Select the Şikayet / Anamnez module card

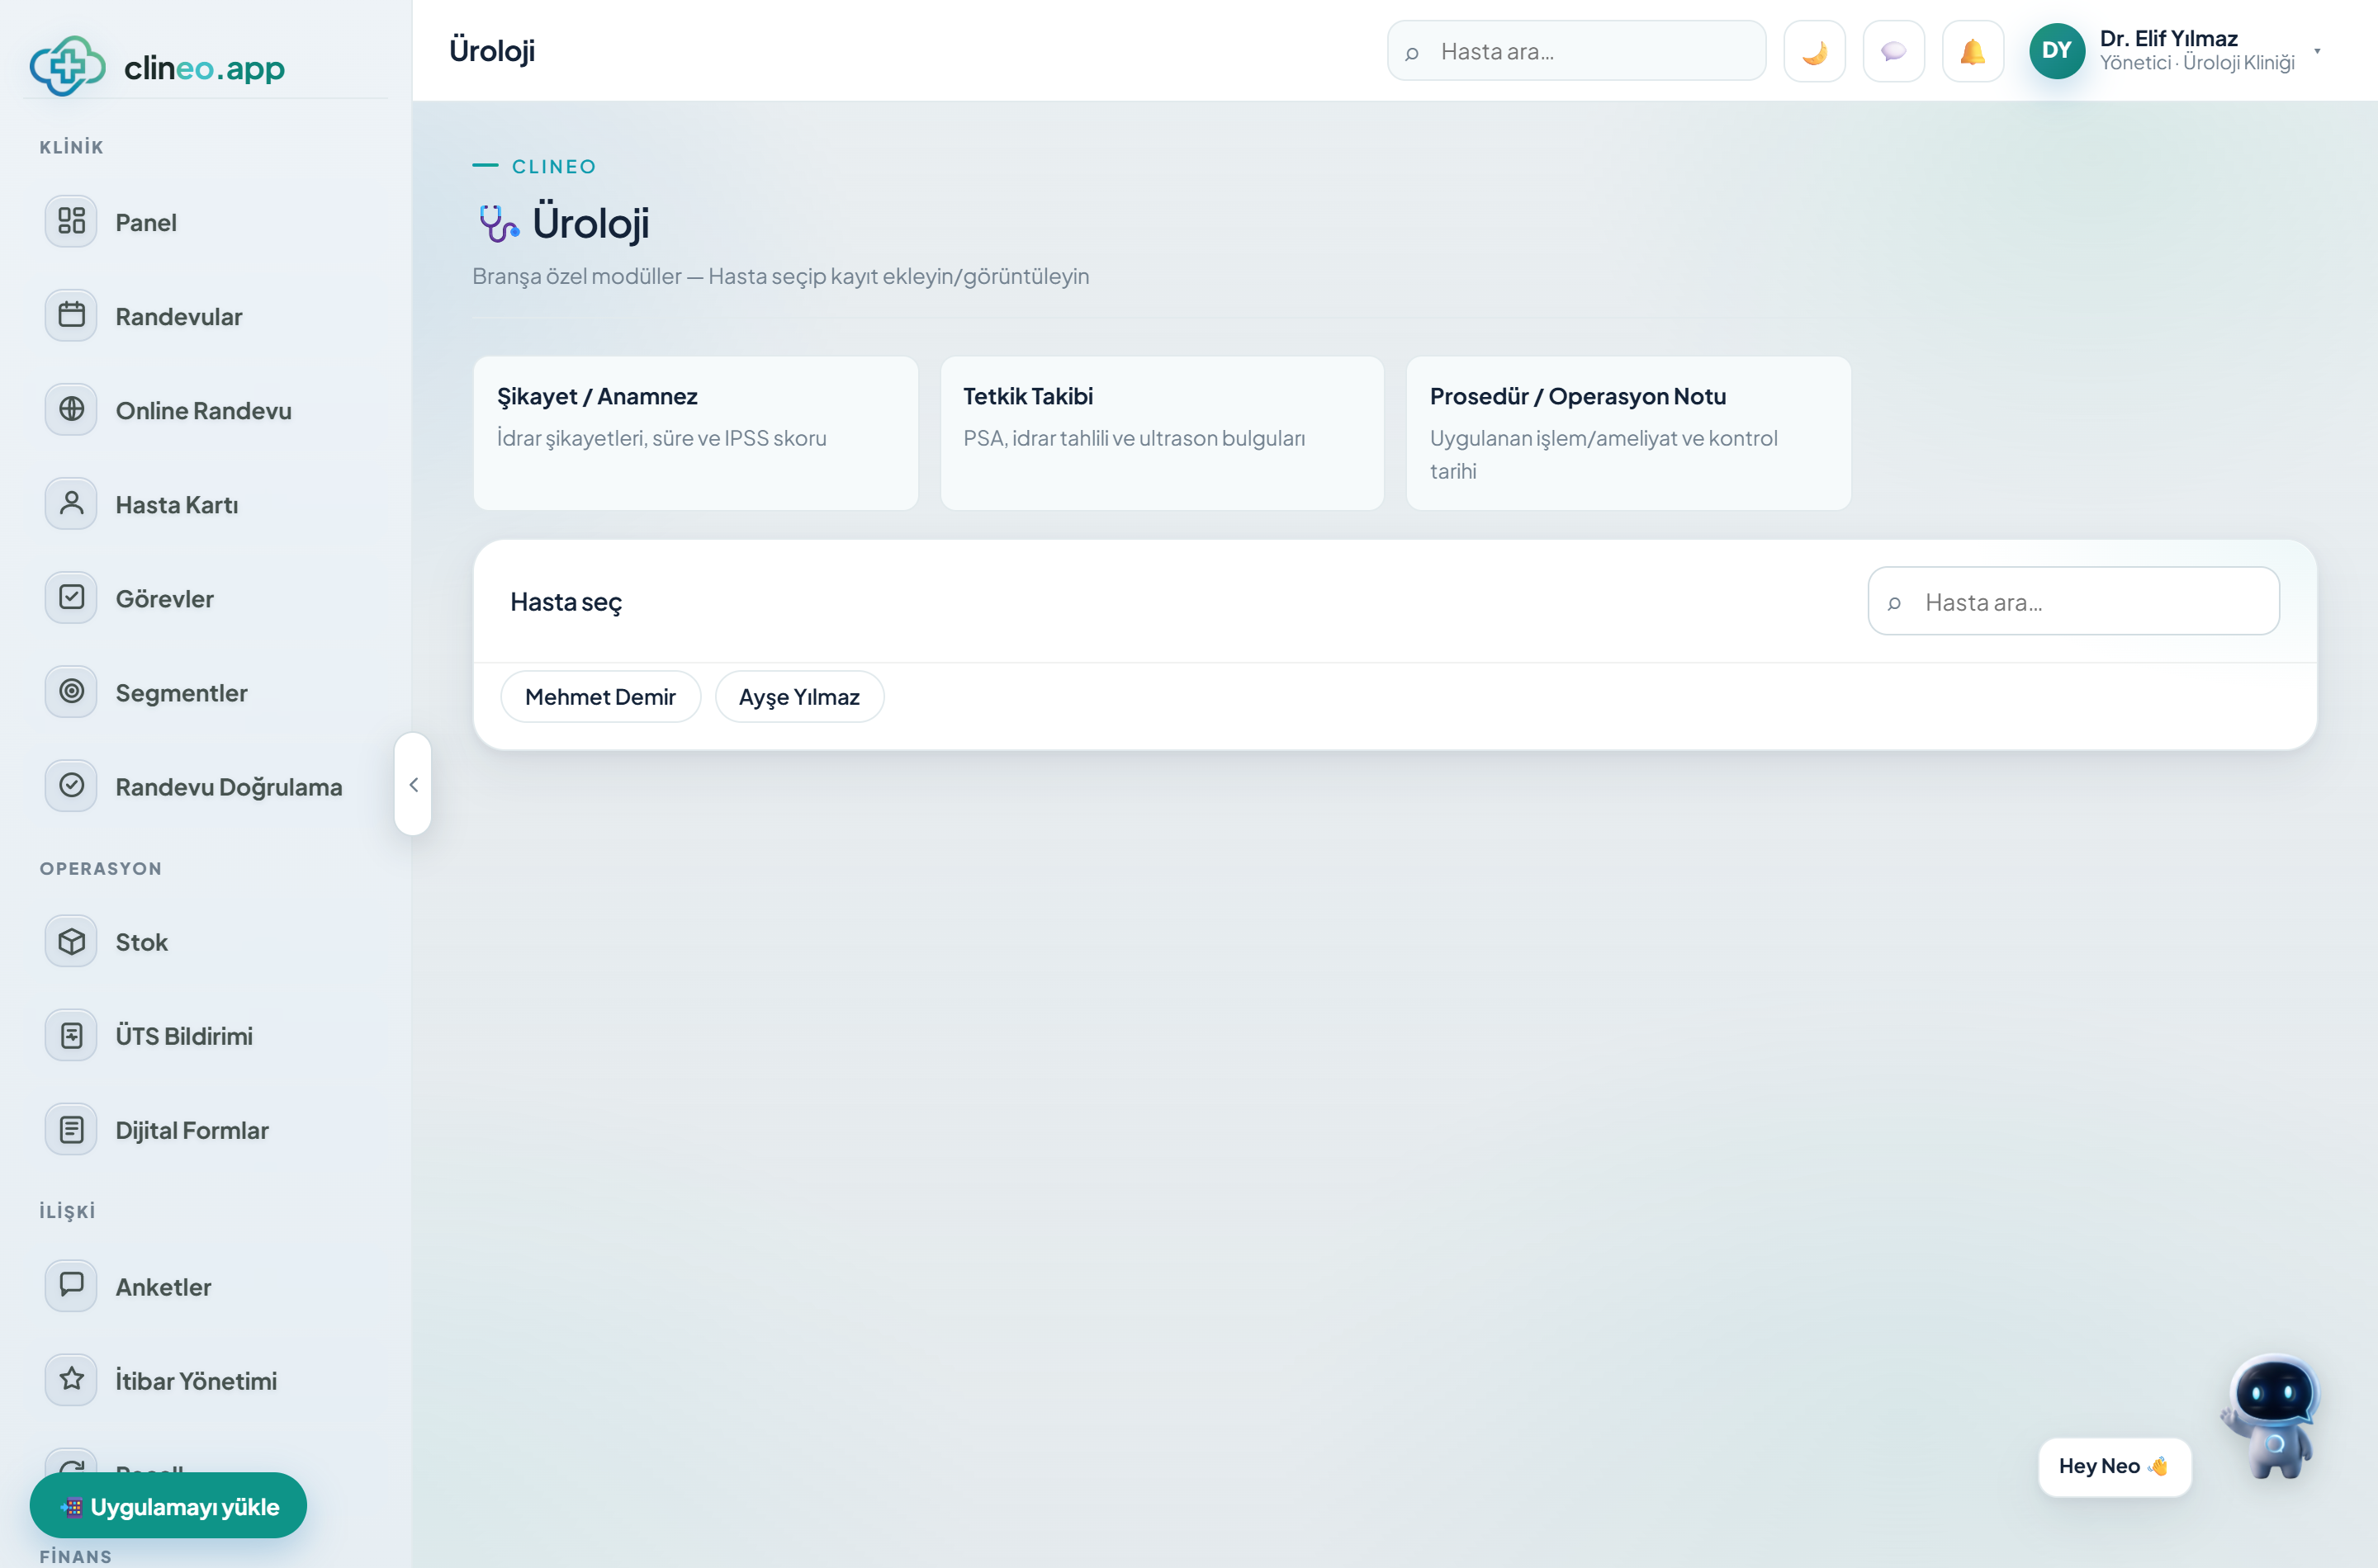click(695, 433)
